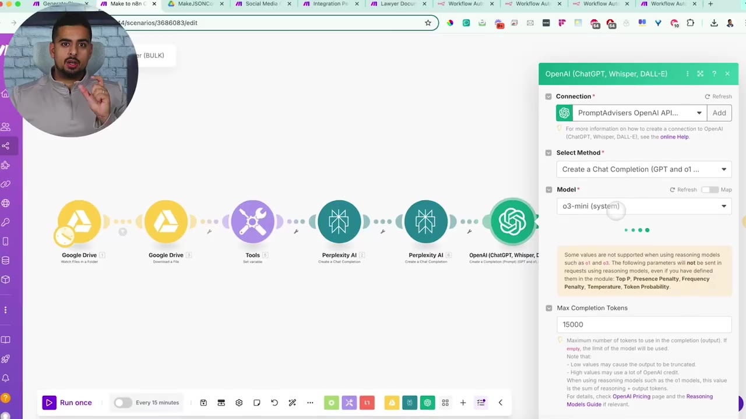Click the red text parser favorite button
746x419 pixels.
click(x=367, y=403)
